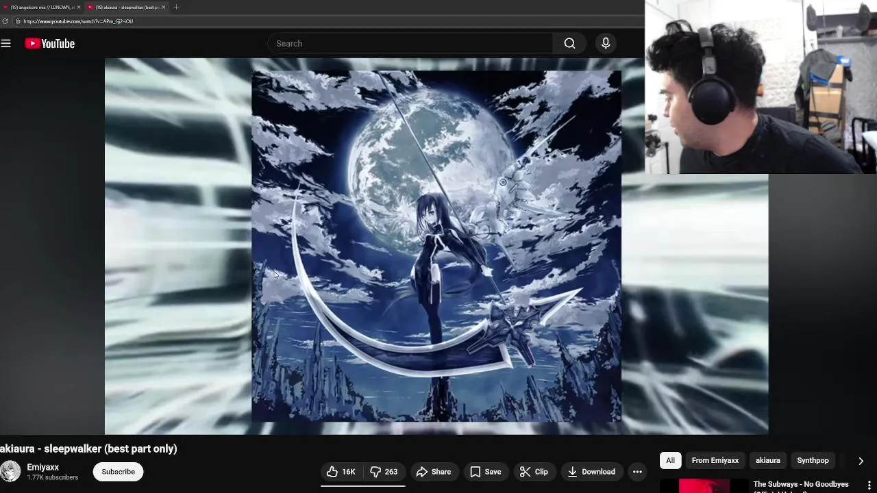Download the video

click(591, 472)
